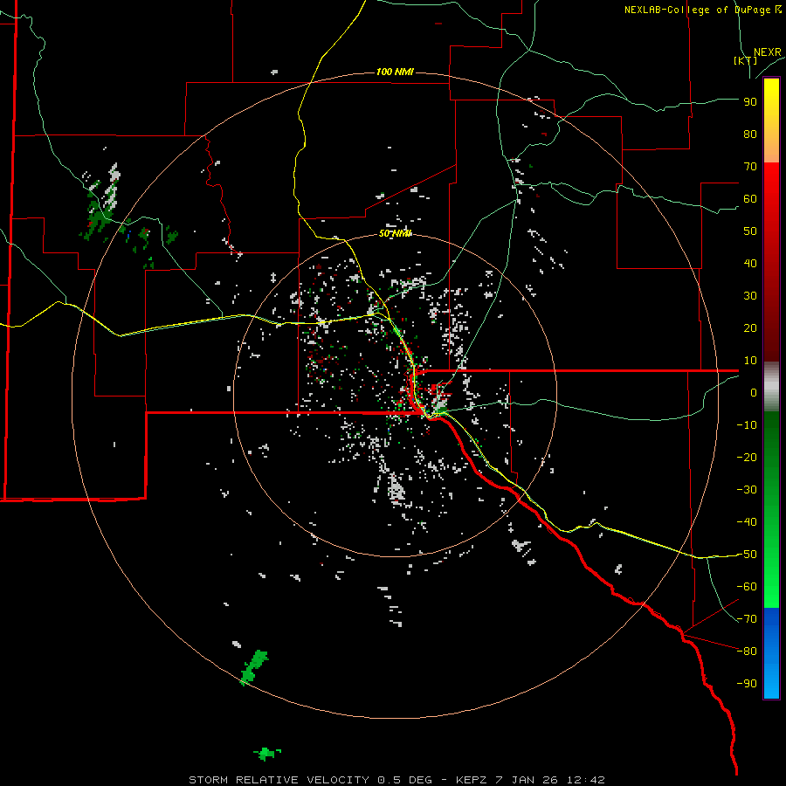Click the 30 value on the velocity scale

[750, 296]
